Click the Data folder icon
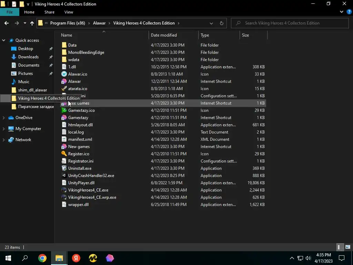This screenshot has width=353, height=265. point(64,45)
